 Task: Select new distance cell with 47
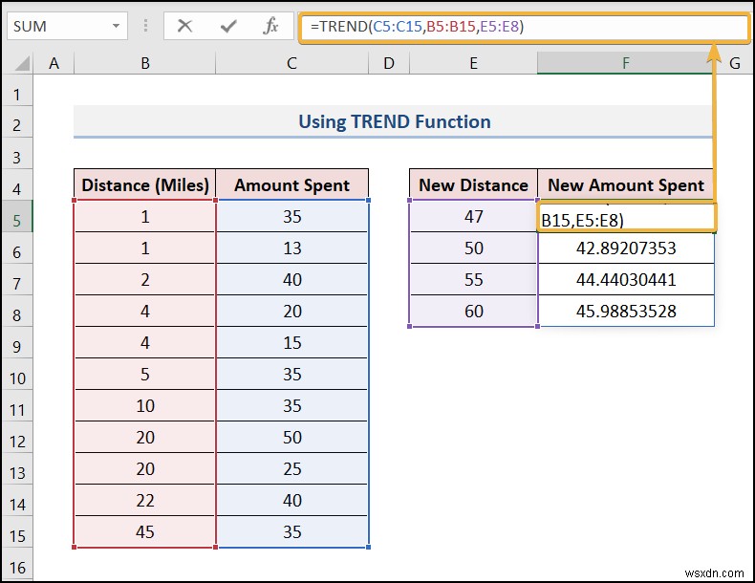point(473,216)
